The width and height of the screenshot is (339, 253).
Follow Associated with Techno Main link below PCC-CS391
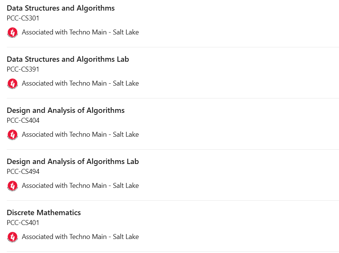pos(80,83)
